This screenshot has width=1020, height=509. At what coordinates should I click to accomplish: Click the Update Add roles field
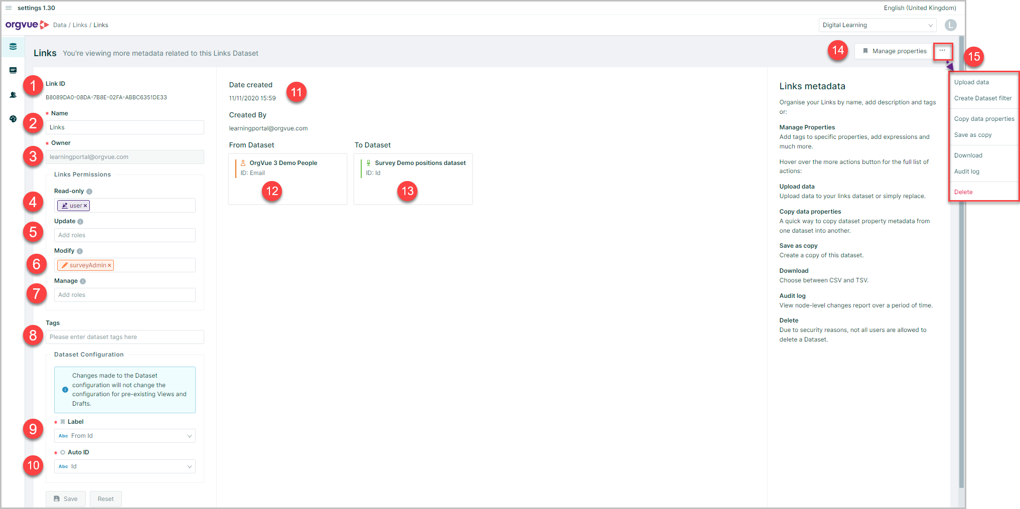[x=125, y=235]
